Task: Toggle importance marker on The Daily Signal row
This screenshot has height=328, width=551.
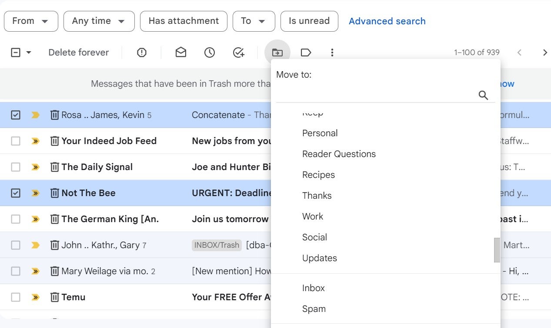Action: tap(35, 167)
